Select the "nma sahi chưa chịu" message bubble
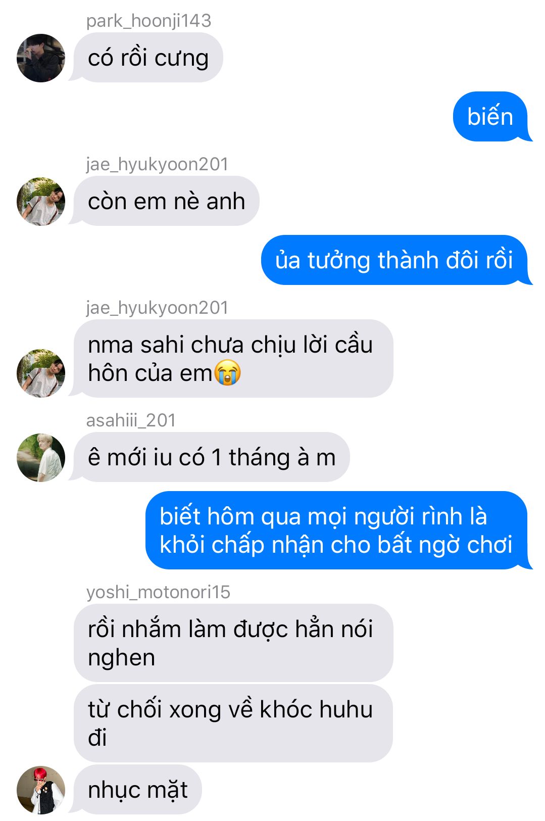 (233, 359)
